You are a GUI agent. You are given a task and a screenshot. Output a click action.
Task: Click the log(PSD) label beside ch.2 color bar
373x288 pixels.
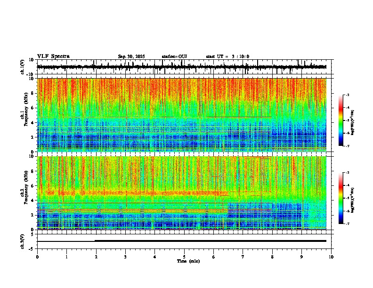click(353, 200)
